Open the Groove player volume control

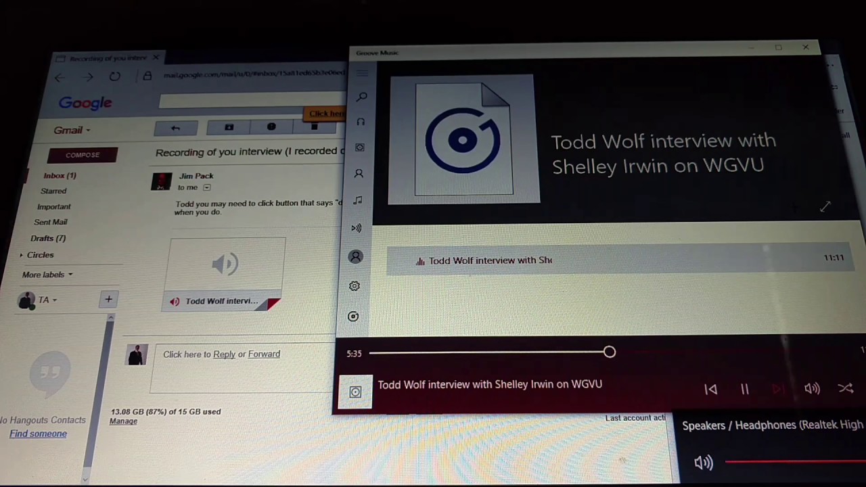pos(812,389)
